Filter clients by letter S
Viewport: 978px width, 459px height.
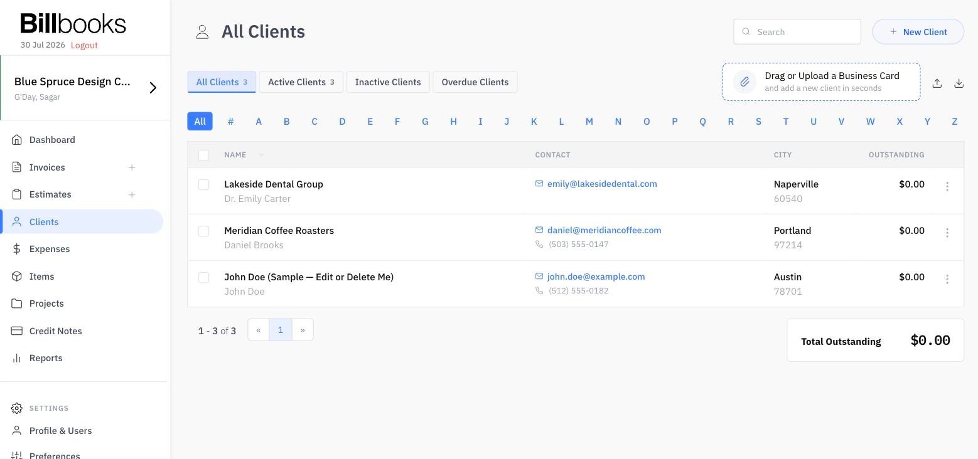[x=758, y=122]
